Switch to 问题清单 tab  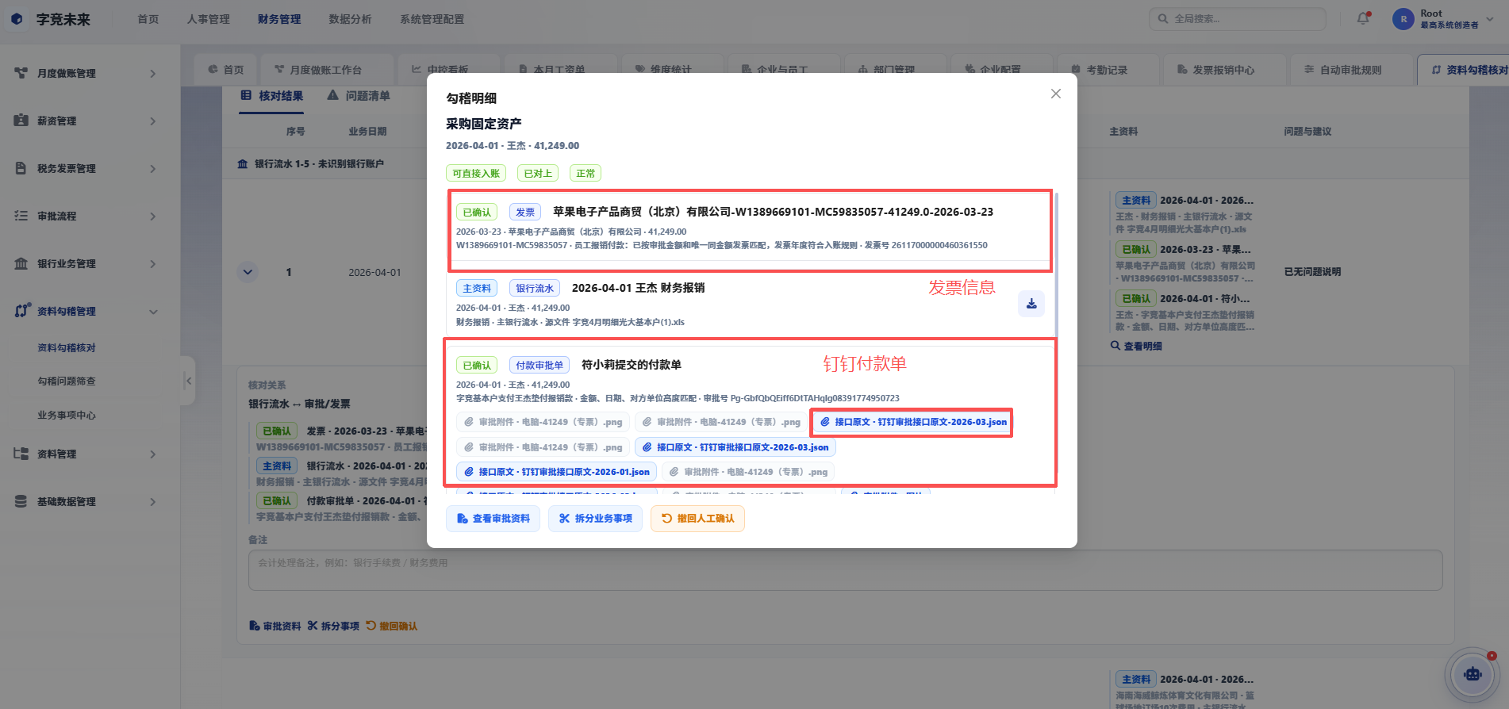tap(359, 96)
